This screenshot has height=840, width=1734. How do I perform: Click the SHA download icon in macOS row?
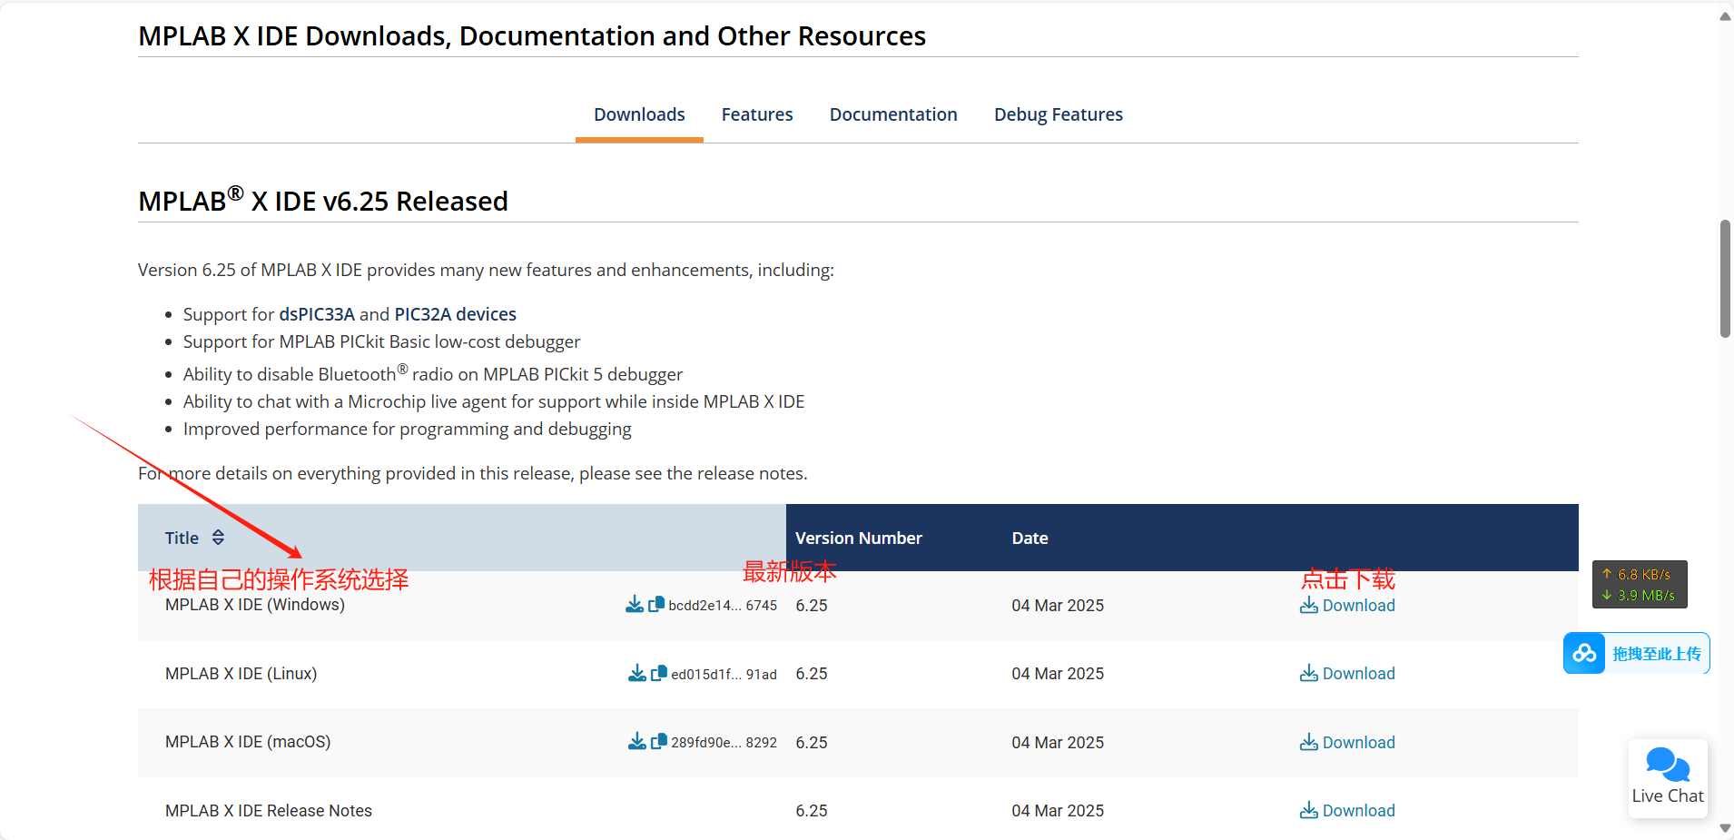pyautogui.click(x=637, y=741)
